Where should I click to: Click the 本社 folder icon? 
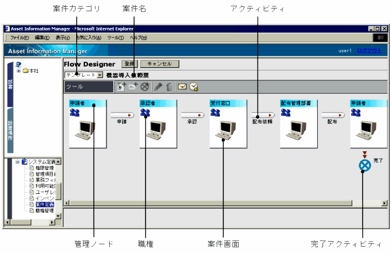(26, 70)
